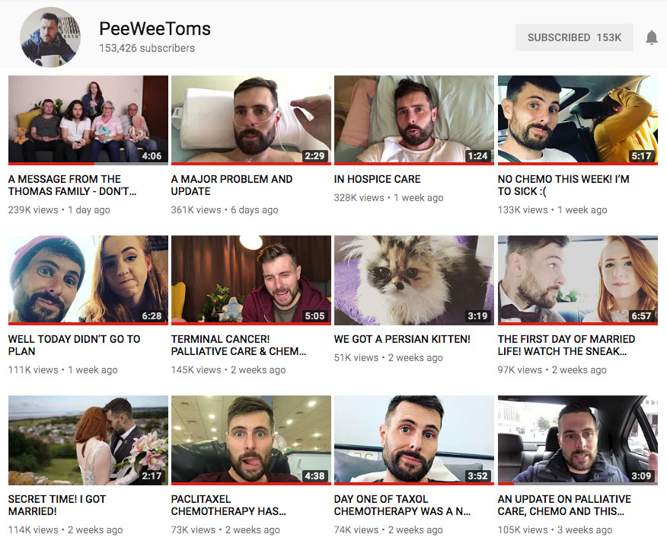
Task: Click the red progress bar under the 3:09 video
Action: click(x=506, y=484)
